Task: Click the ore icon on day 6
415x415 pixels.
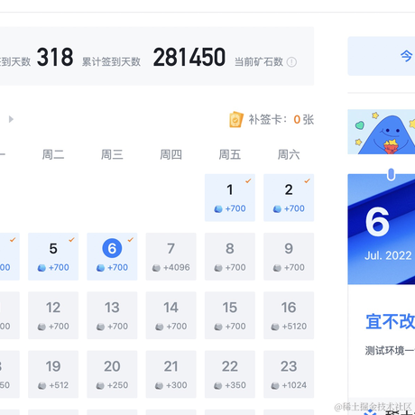Action: [100, 268]
